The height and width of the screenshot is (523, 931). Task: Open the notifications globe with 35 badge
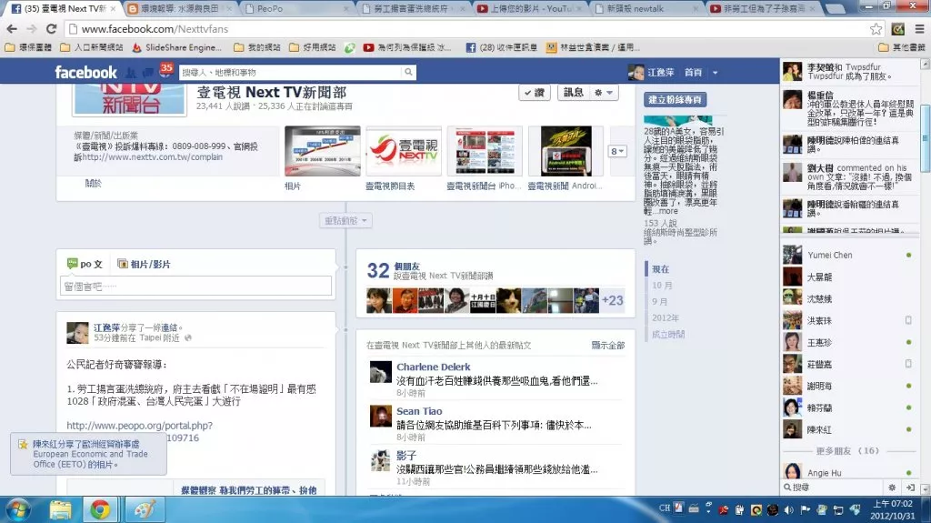pyautogui.click(x=165, y=71)
